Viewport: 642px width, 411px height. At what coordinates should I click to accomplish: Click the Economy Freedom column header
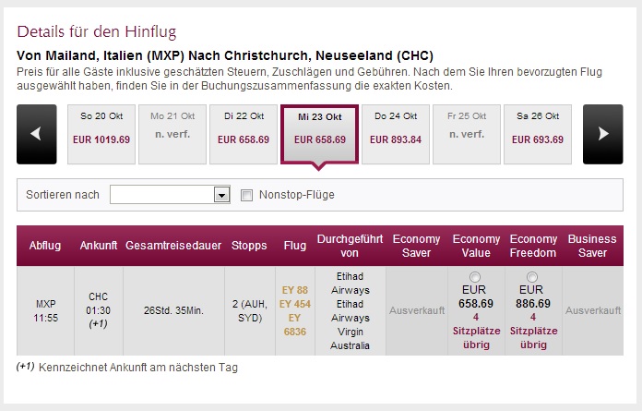533,246
